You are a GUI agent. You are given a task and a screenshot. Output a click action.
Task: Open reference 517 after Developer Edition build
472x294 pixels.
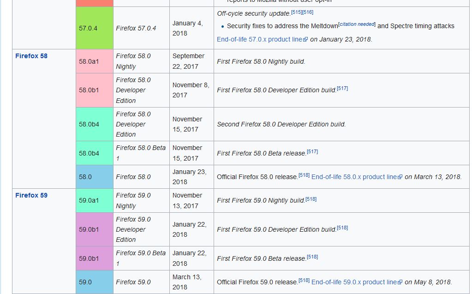pyautogui.click(x=342, y=89)
